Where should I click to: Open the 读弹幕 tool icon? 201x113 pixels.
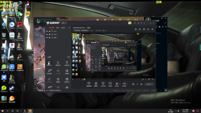(67, 72)
